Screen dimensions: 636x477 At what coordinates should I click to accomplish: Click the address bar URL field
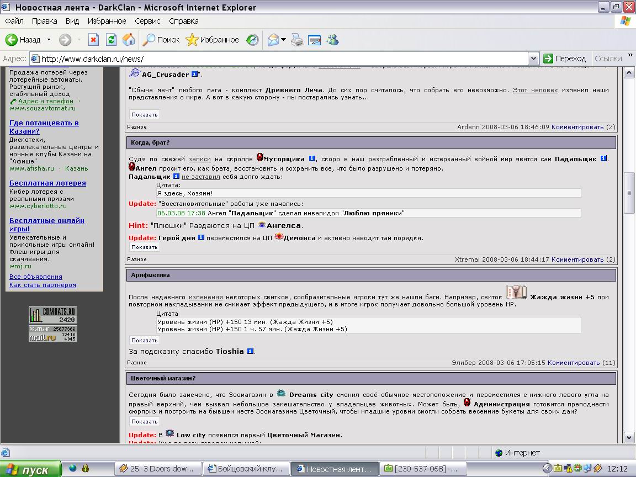tap(278, 59)
